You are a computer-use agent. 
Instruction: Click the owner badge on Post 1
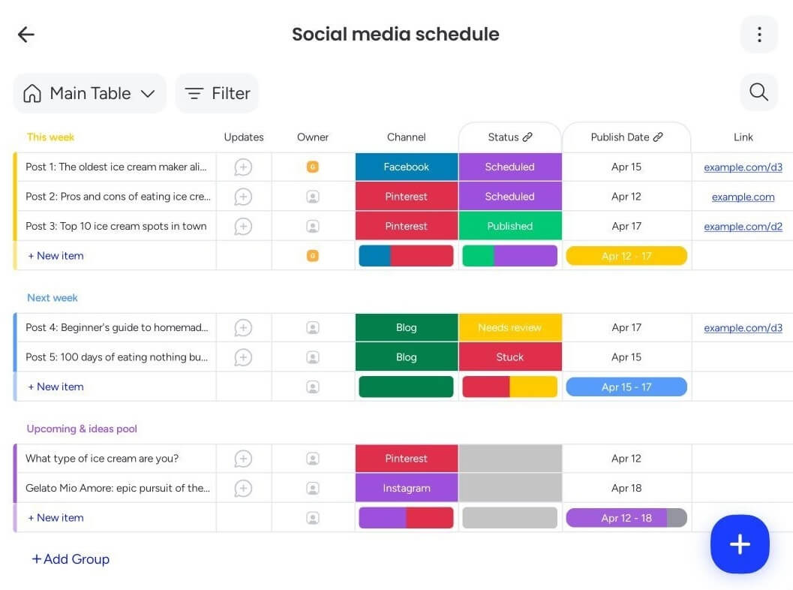(x=313, y=167)
